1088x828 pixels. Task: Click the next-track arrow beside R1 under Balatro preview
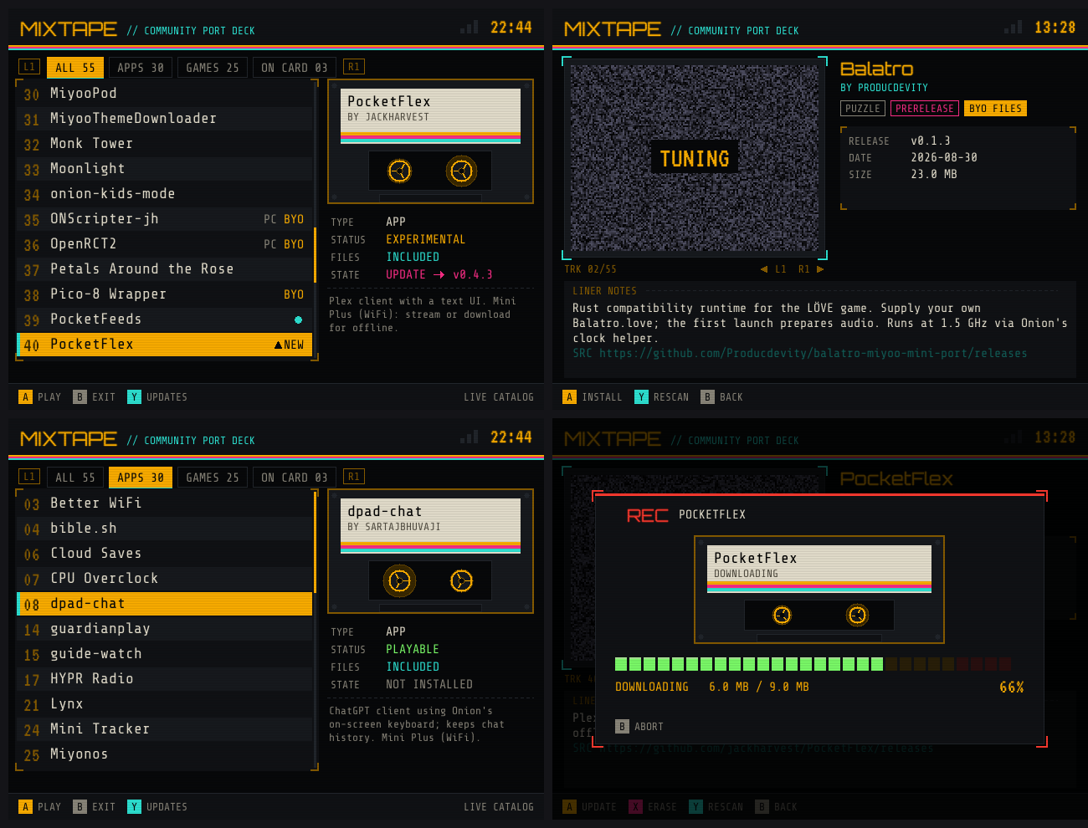click(x=820, y=269)
